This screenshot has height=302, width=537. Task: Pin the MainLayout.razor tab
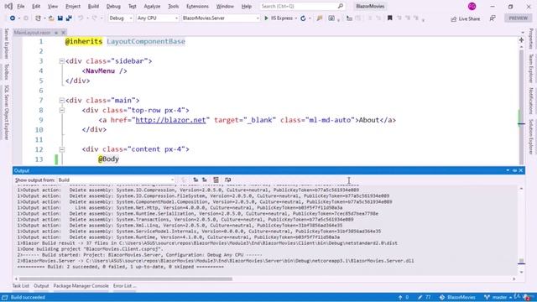pyautogui.click(x=56, y=33)
